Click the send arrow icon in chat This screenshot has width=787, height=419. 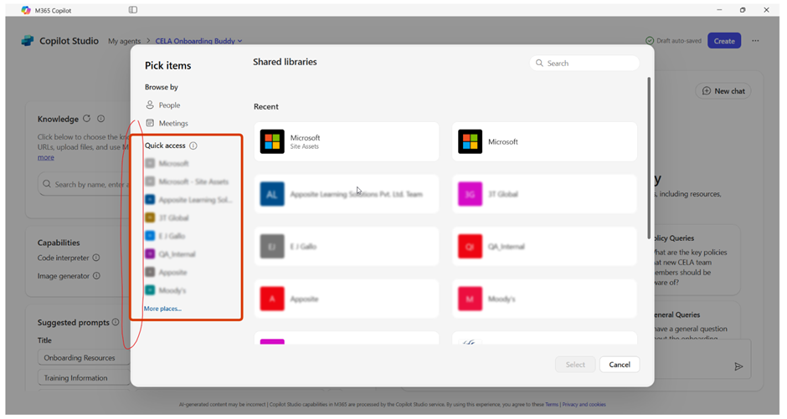738,367
